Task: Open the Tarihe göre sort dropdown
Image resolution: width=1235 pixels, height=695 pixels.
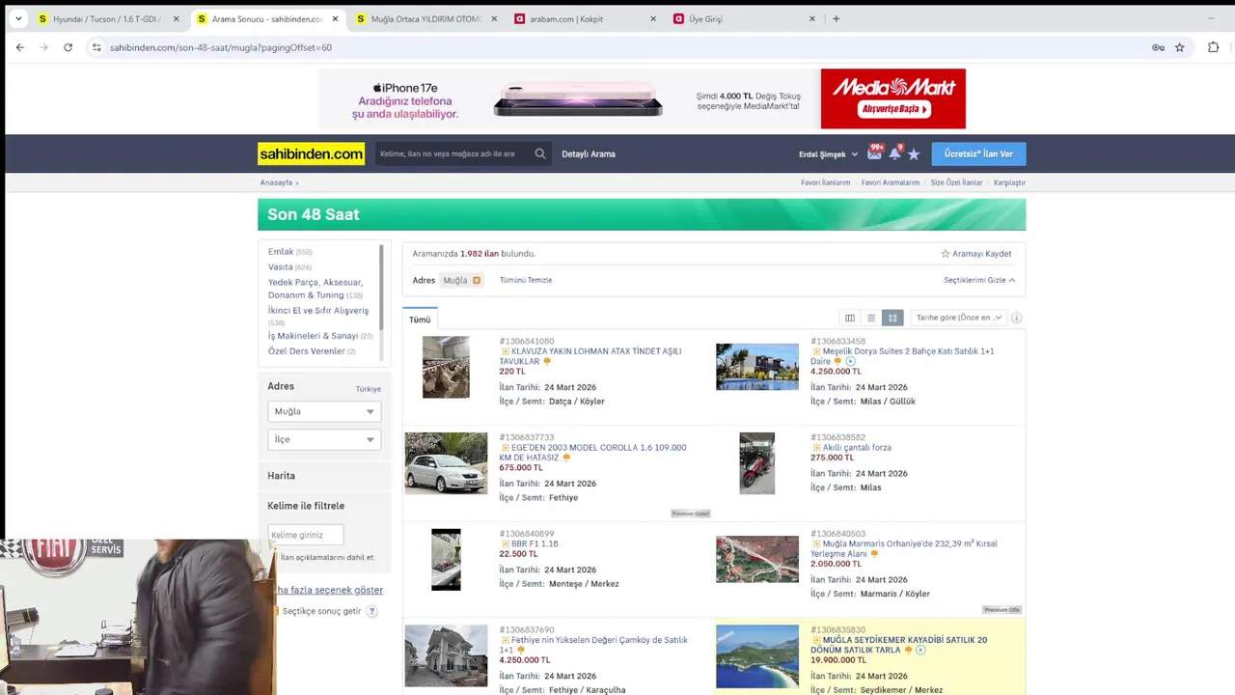Action: (x=958, y=318)
